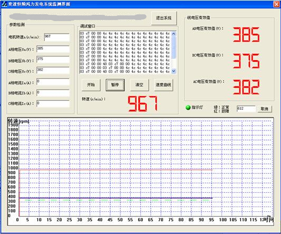Click the red 382 AC voltage display
281x234 pixels.
246,87
